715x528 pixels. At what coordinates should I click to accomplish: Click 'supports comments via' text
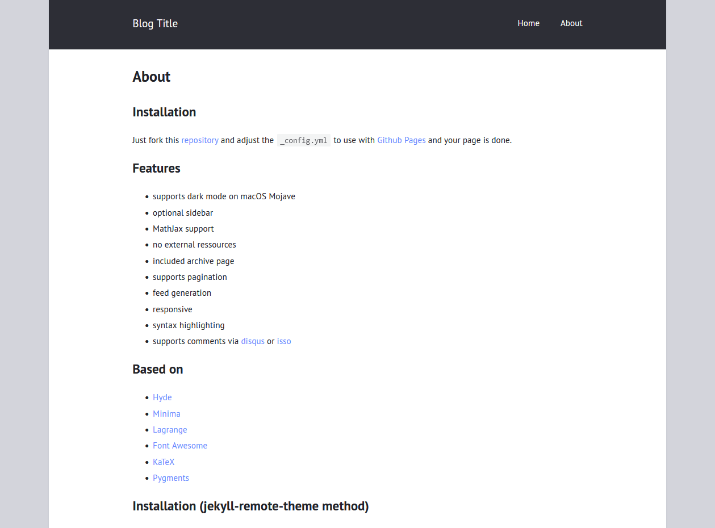tap(195, 341)
